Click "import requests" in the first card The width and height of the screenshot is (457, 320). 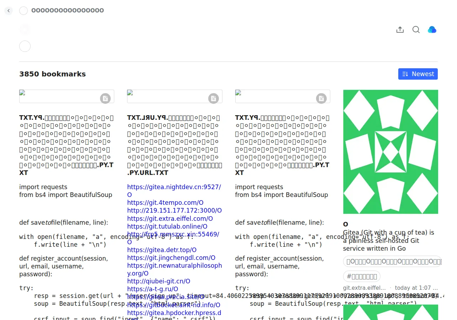click(x=43, y=187)
